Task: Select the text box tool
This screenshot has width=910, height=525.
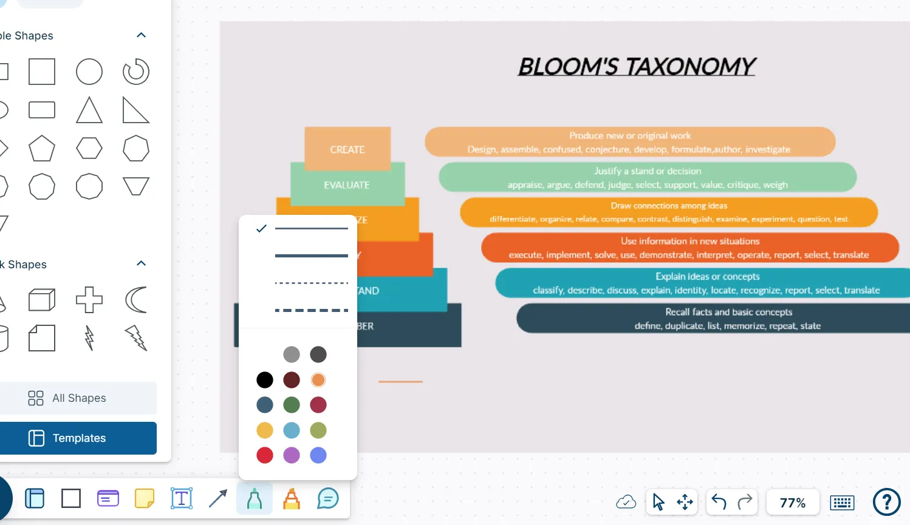Action: point(182,499)
